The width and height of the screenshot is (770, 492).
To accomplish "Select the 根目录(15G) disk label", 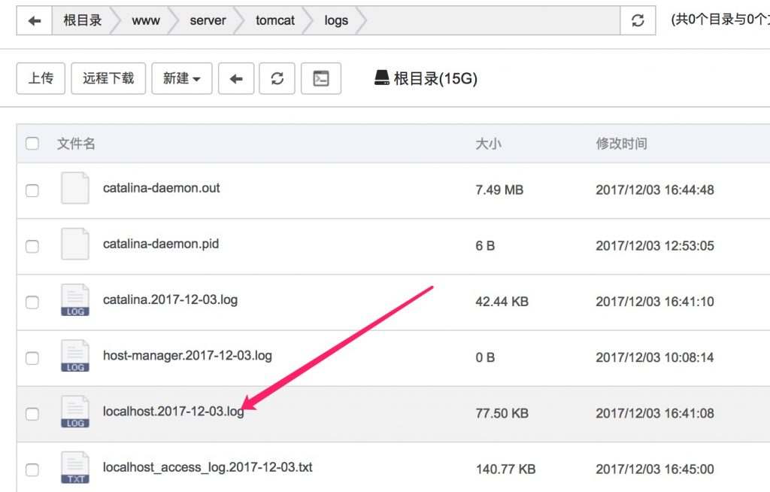I will [x=426, y=78].
